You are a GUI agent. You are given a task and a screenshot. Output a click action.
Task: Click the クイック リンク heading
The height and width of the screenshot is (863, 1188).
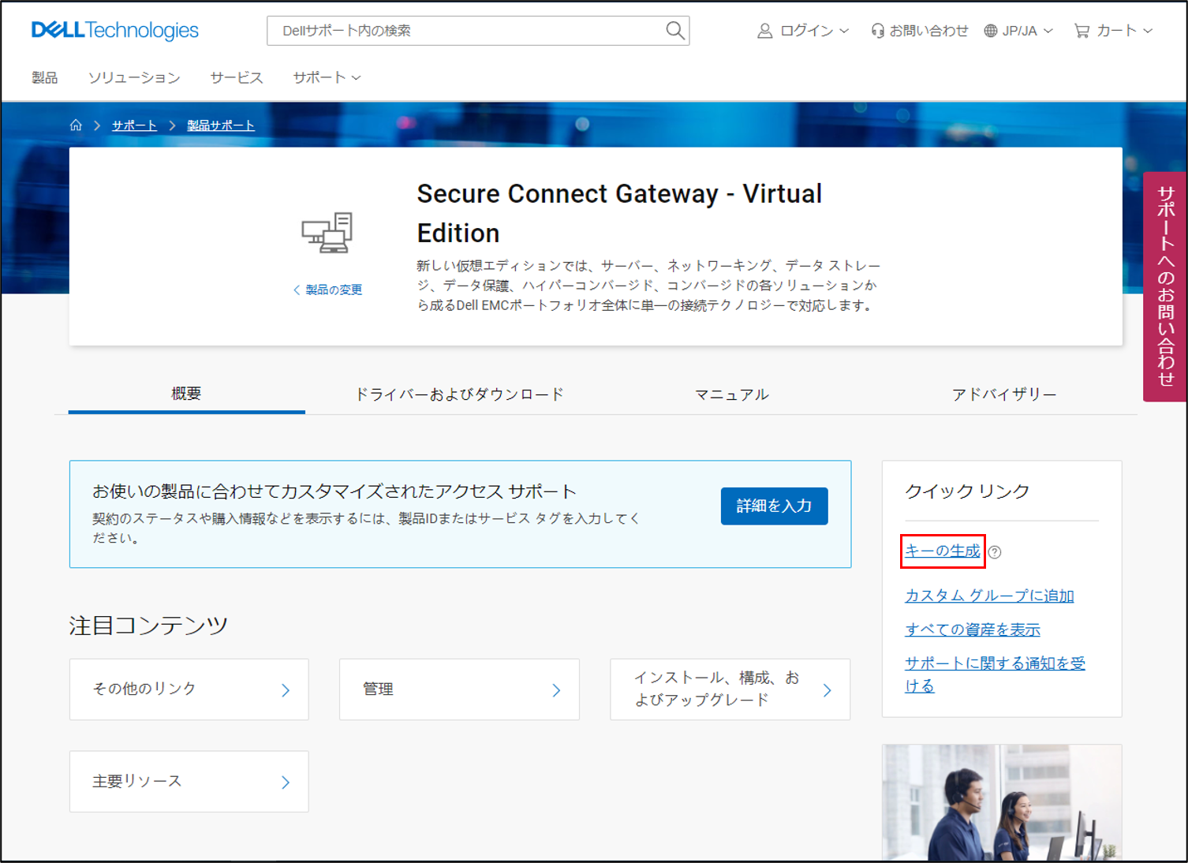click(967, 491)
